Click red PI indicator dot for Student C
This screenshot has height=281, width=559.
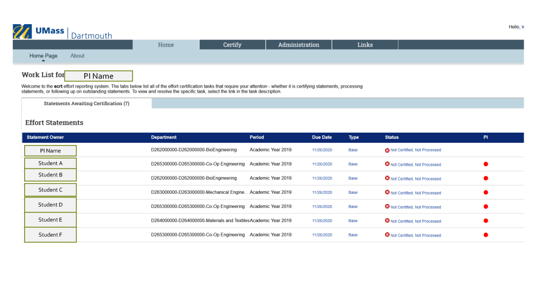[485, 192]
